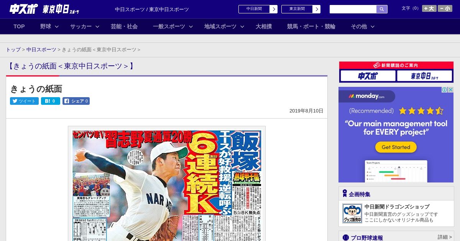This screenshot has width=460, height=241.
Task: Click 中日スポーツ / 東京中日スポーツ header text
Action: pos(152,9)
